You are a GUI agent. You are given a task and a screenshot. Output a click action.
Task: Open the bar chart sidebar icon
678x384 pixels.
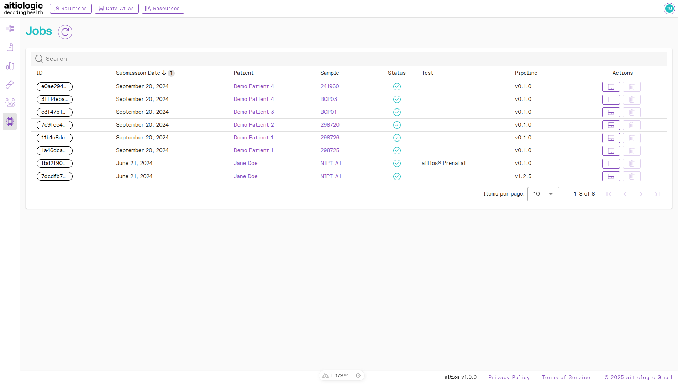[10, 66]
